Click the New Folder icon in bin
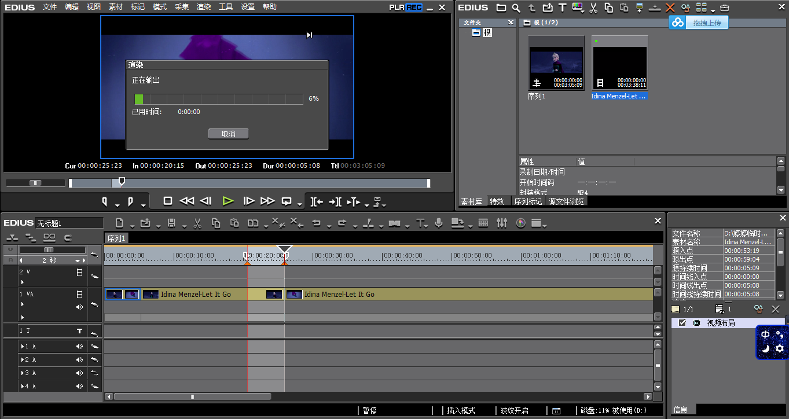This screenshot has height=419, width=789. pyautogui.click(x=501, y=8)
